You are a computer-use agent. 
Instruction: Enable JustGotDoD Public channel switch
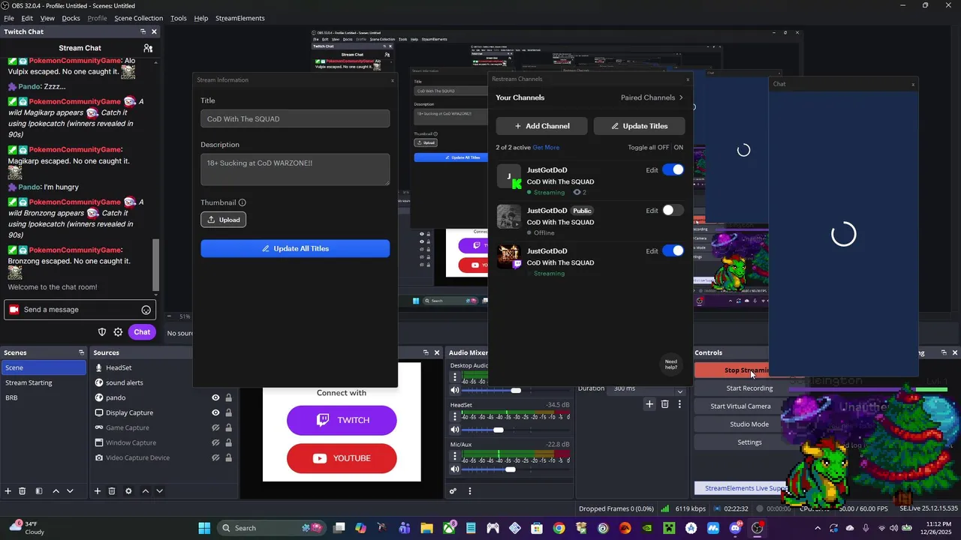pos(673,211)
